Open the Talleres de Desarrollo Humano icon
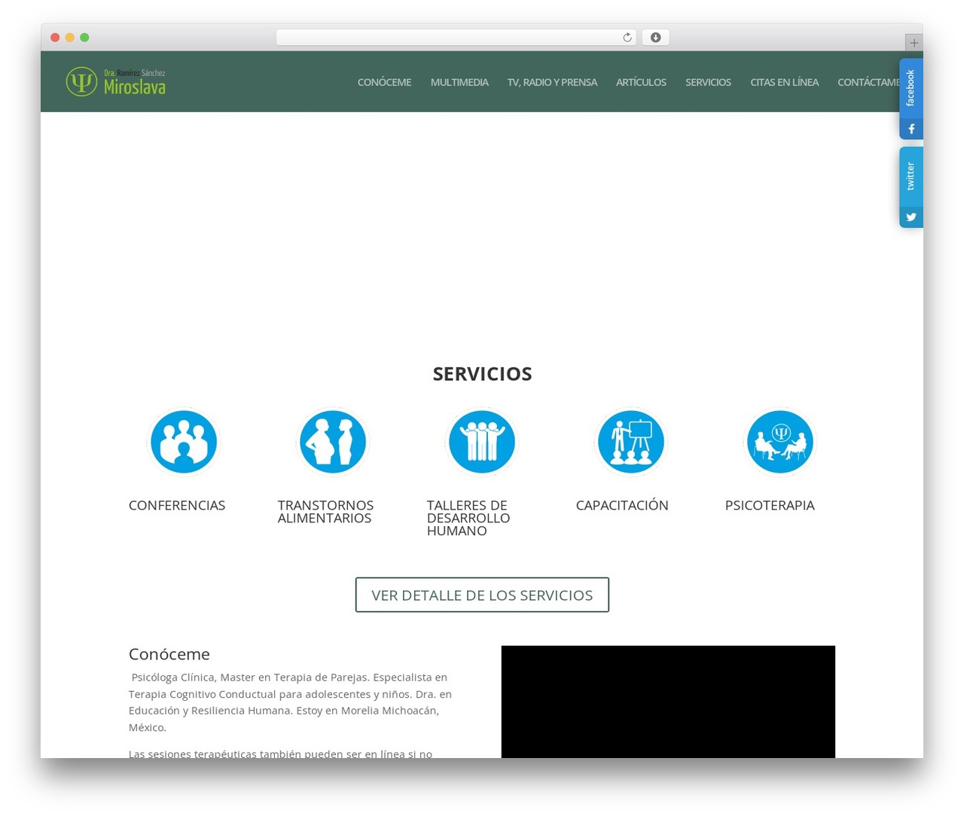 (482, 442)
